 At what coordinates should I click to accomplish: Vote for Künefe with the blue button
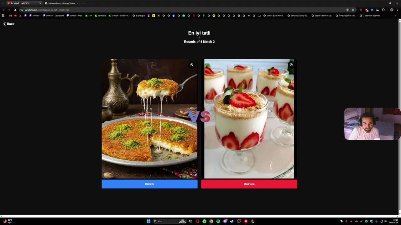[x=149, y=184]
